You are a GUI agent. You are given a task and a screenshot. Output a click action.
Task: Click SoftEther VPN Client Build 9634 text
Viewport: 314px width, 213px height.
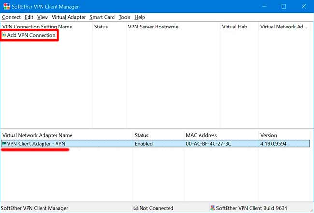(x=252, y=208)
